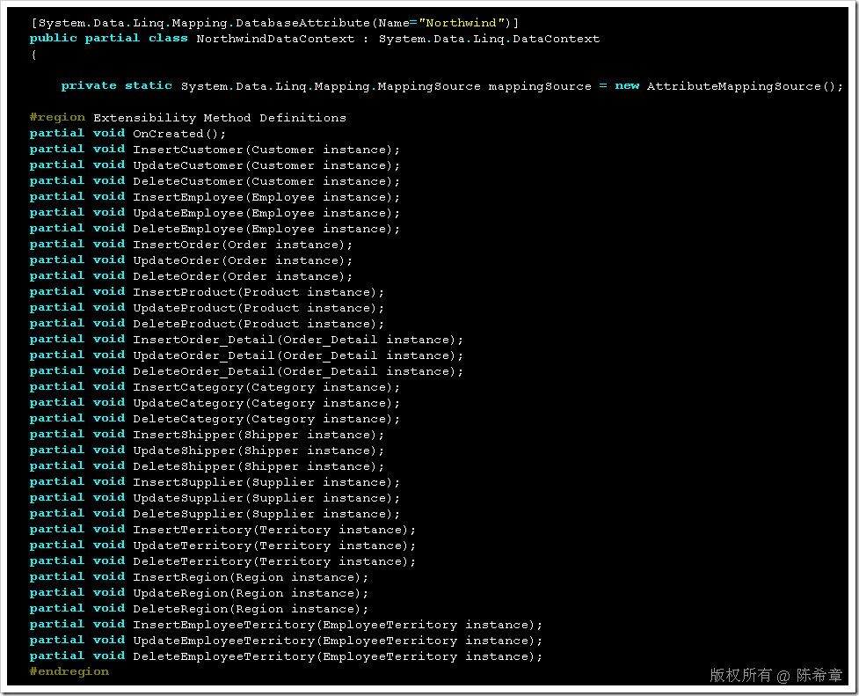859x696 pixels.
Task: Select the UpdateShipper(Shipper instance) line
Action: (x=207, y=451)
